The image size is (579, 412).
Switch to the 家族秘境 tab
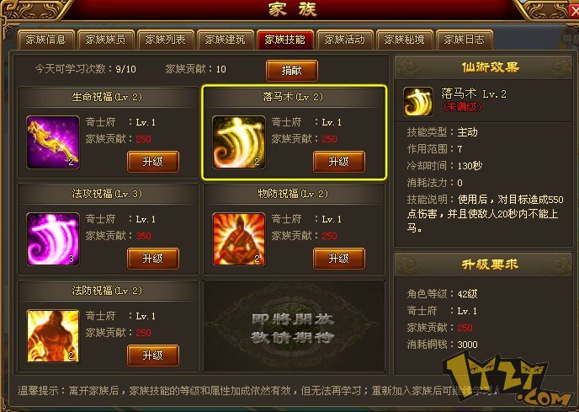tap(404, 40)
